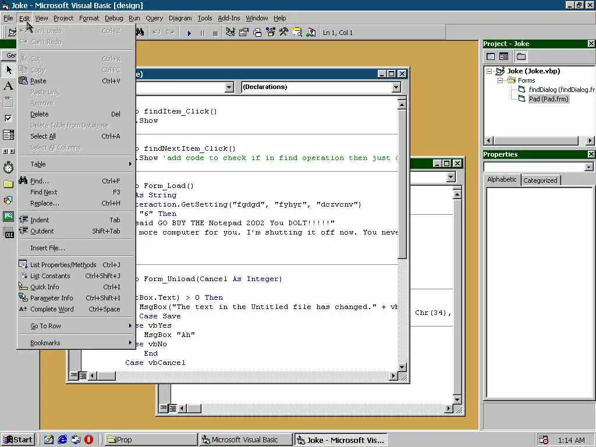Click the Start (run) toolbar button
The width and height of the screenshot is (596, 447).
(189, 33)
